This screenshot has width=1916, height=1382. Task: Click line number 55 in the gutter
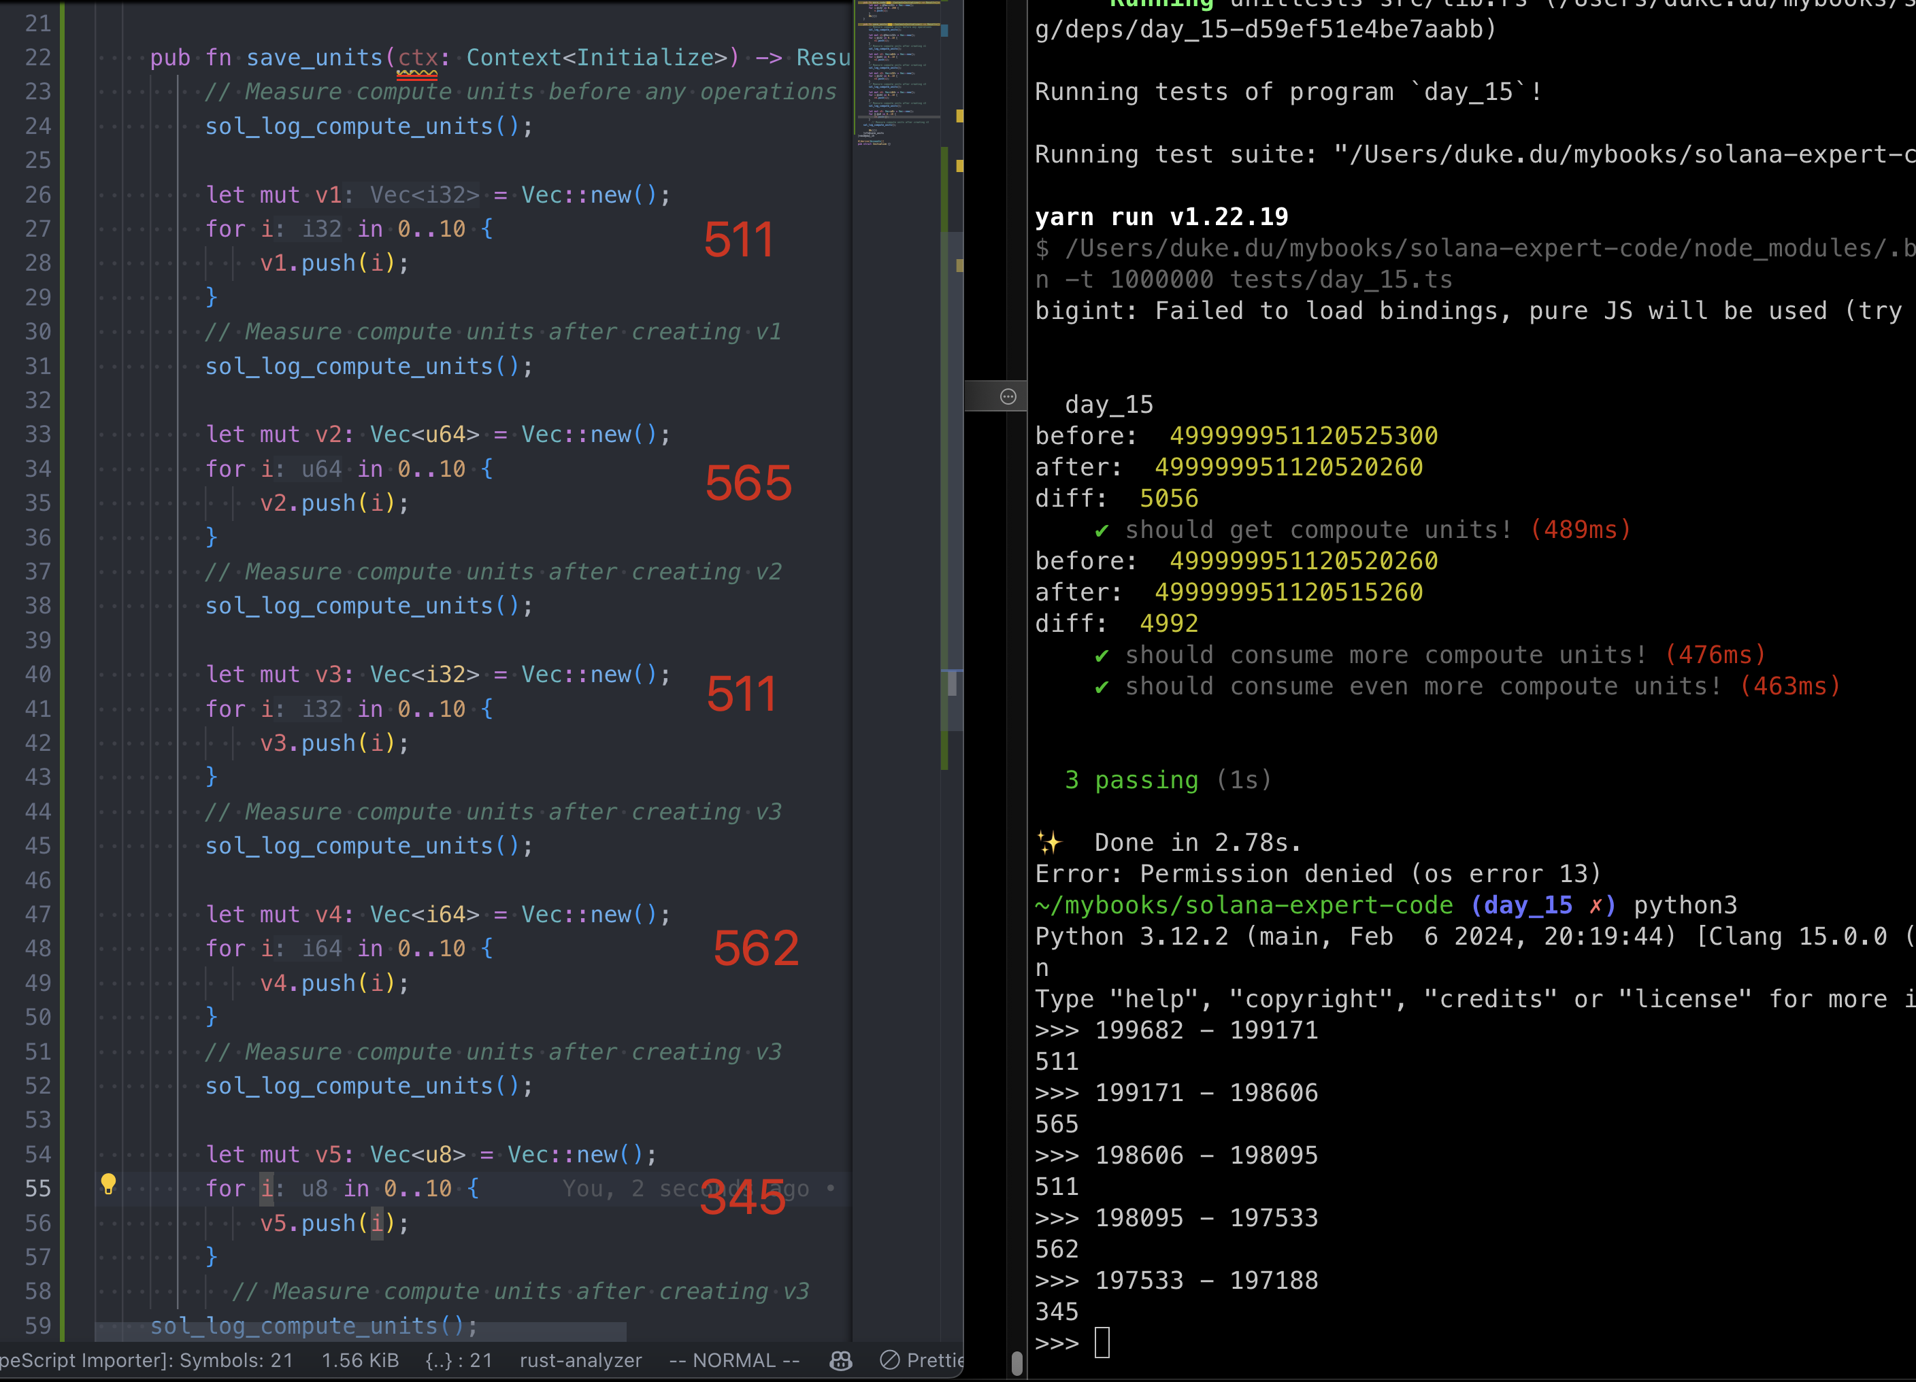tap(38, 1189)
